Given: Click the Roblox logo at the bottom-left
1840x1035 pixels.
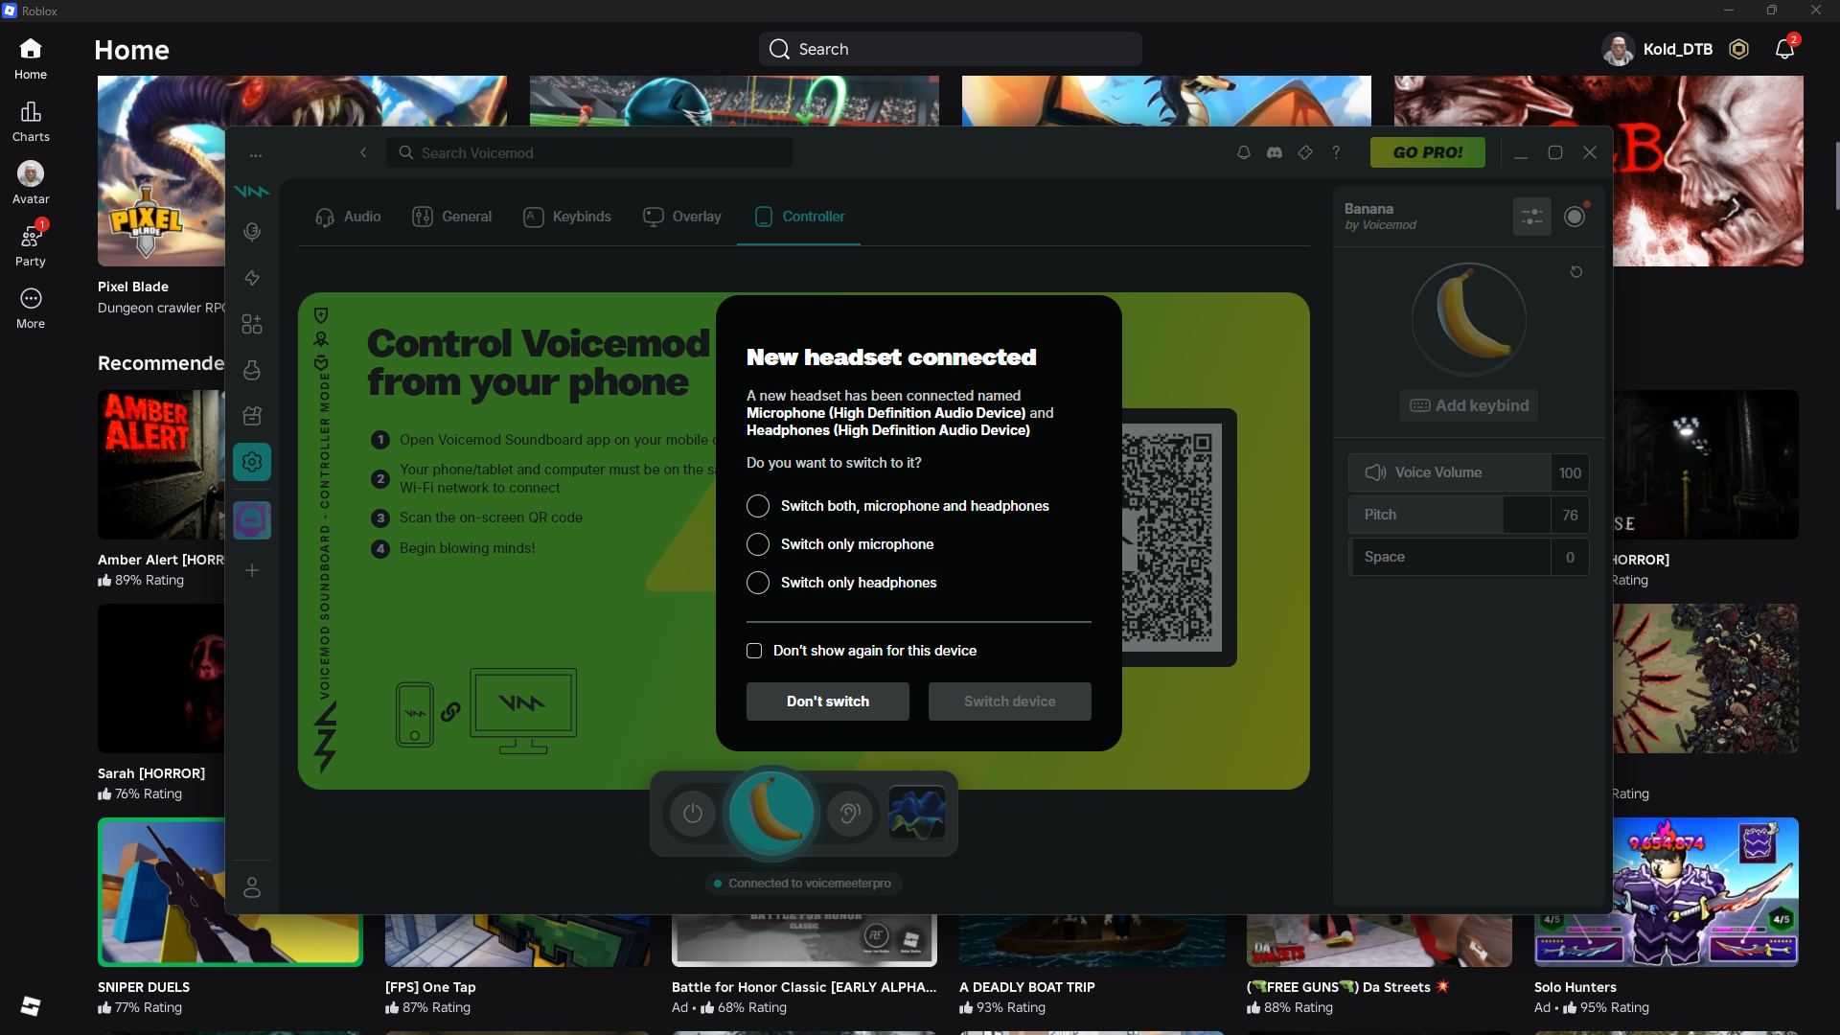Looking at the screenshot, I should pyautogui.click(x=31, y=1005).
